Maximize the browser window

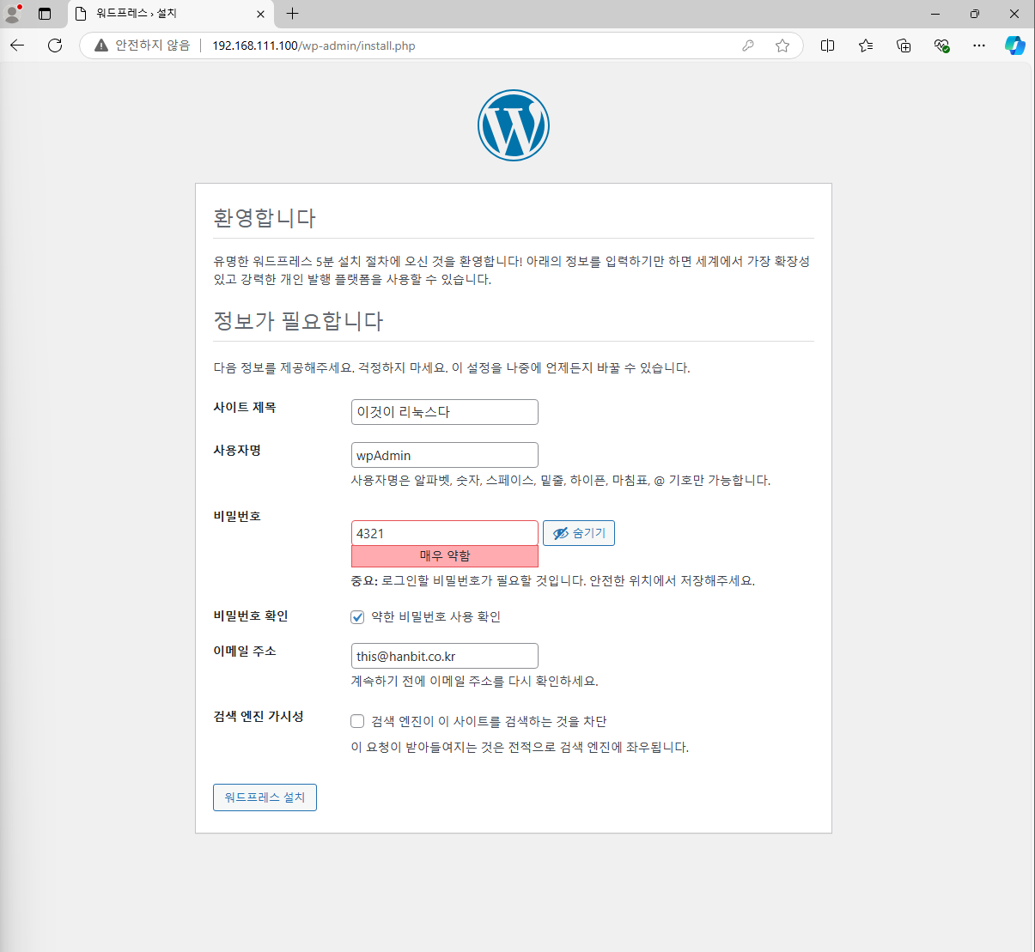pos(975,14)
